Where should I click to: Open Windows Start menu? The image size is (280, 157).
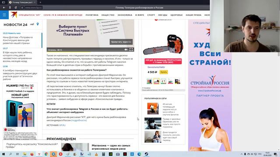click(3, 154)
